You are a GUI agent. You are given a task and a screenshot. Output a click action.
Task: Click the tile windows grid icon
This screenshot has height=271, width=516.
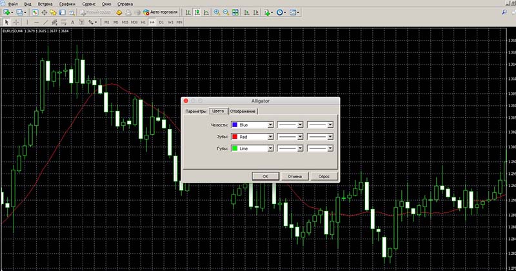(x=236, y=12)
